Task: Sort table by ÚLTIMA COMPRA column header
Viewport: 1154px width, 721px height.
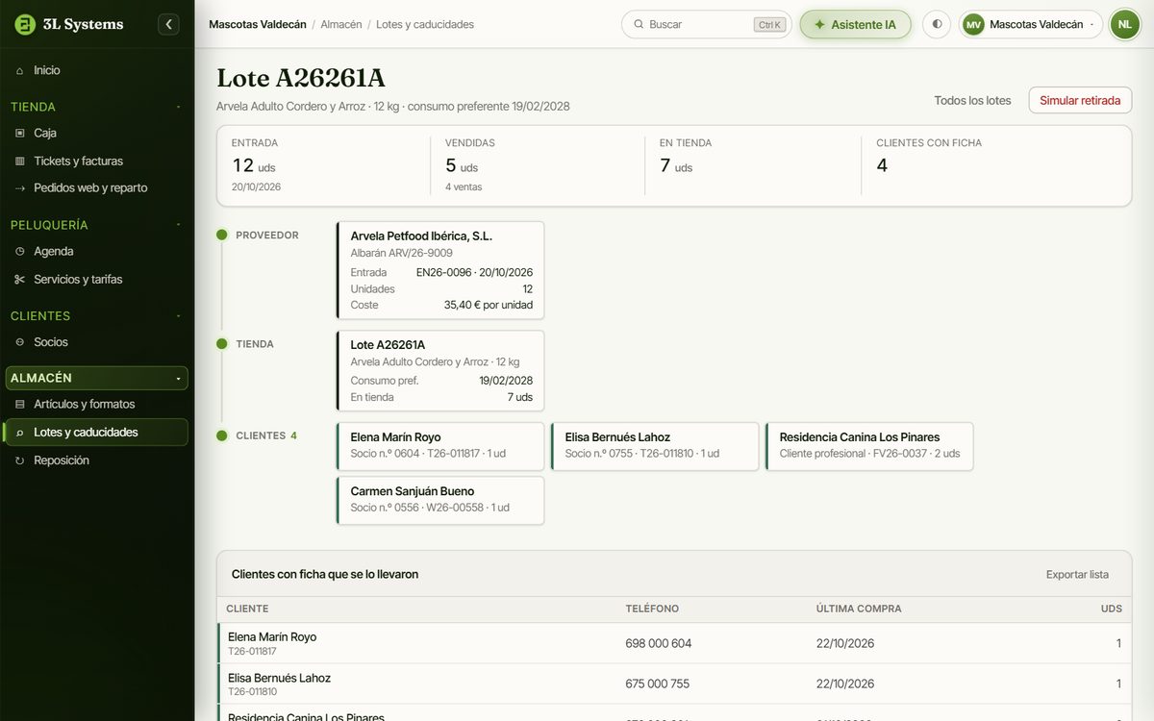Action: [859, 609]
